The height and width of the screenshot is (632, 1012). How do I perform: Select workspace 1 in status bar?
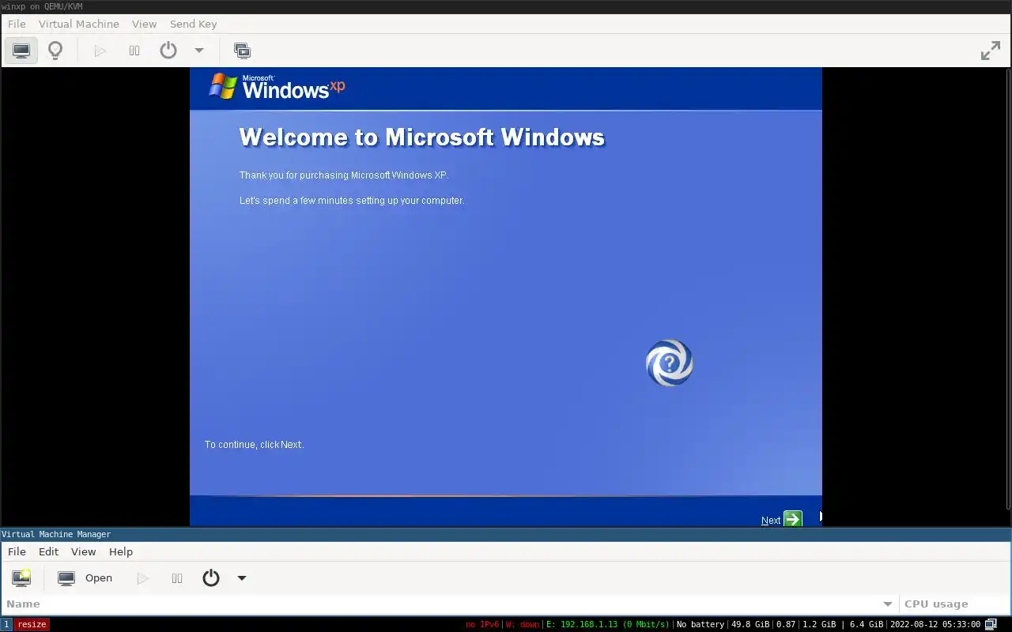pos(6,624)
